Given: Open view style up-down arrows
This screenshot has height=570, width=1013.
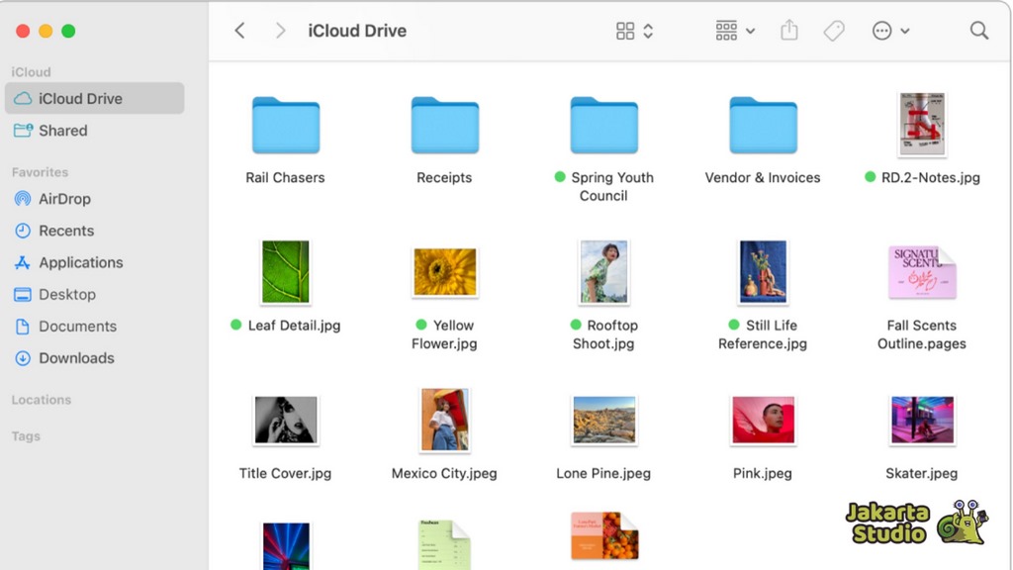Looking at the screenshot, I should 648,31.
